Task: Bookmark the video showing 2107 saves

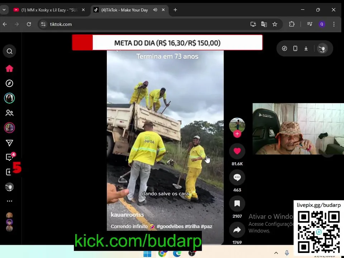Action: pyautogui.click(x=237, y=204)
